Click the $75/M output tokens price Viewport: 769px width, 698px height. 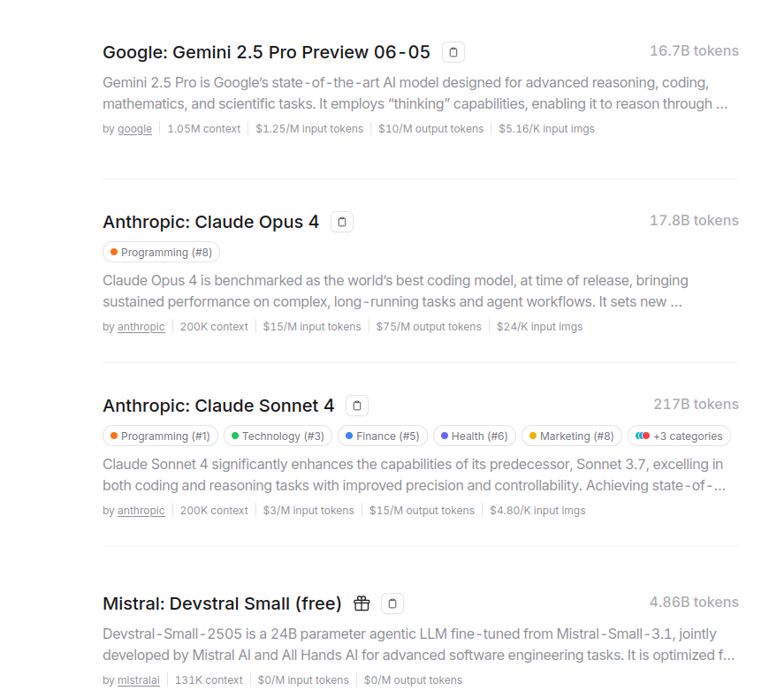click(429, 327)
